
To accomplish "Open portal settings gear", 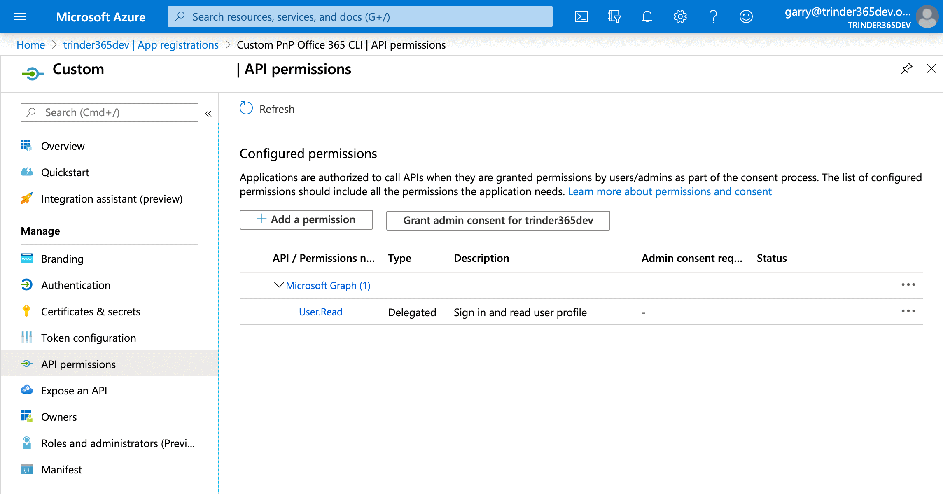I will pyautogui.click(x=680, y=16).
